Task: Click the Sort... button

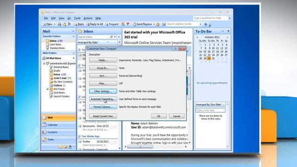Action: pyautogui.click(x=103, y=76)
